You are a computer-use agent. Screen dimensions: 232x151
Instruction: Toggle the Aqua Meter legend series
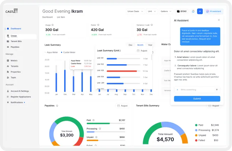51,52
